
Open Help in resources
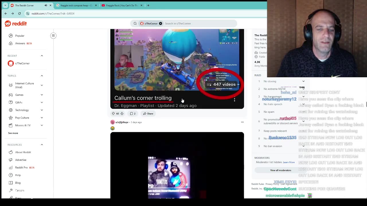tap(18, 175)
